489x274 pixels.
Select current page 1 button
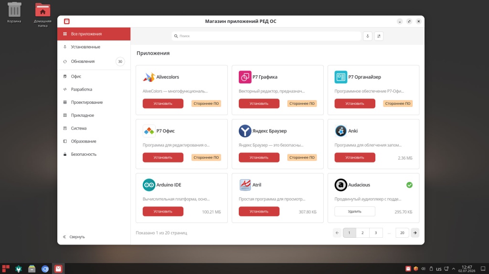pyautogui.click(x=349, y=233)
